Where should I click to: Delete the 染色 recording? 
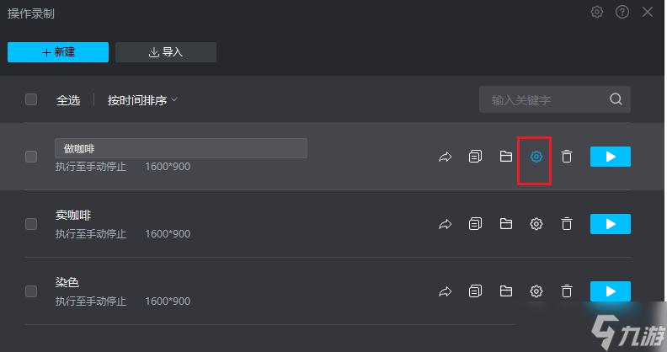pos(566,291)
